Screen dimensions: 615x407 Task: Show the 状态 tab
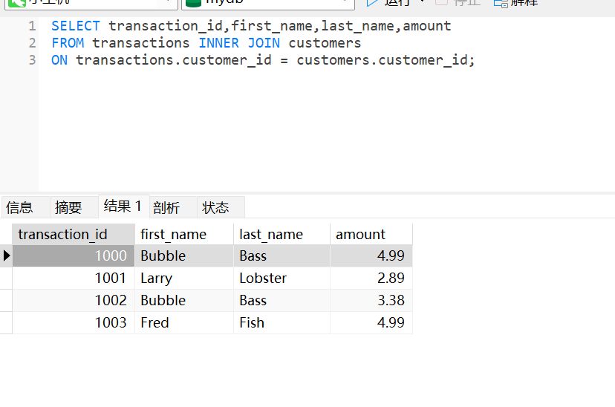[x=215, y=208]
